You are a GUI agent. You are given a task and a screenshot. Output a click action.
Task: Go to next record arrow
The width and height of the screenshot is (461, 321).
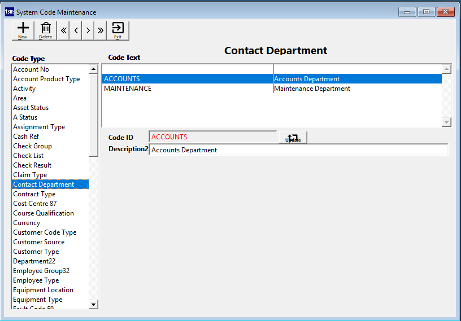(x=88, y=31)
